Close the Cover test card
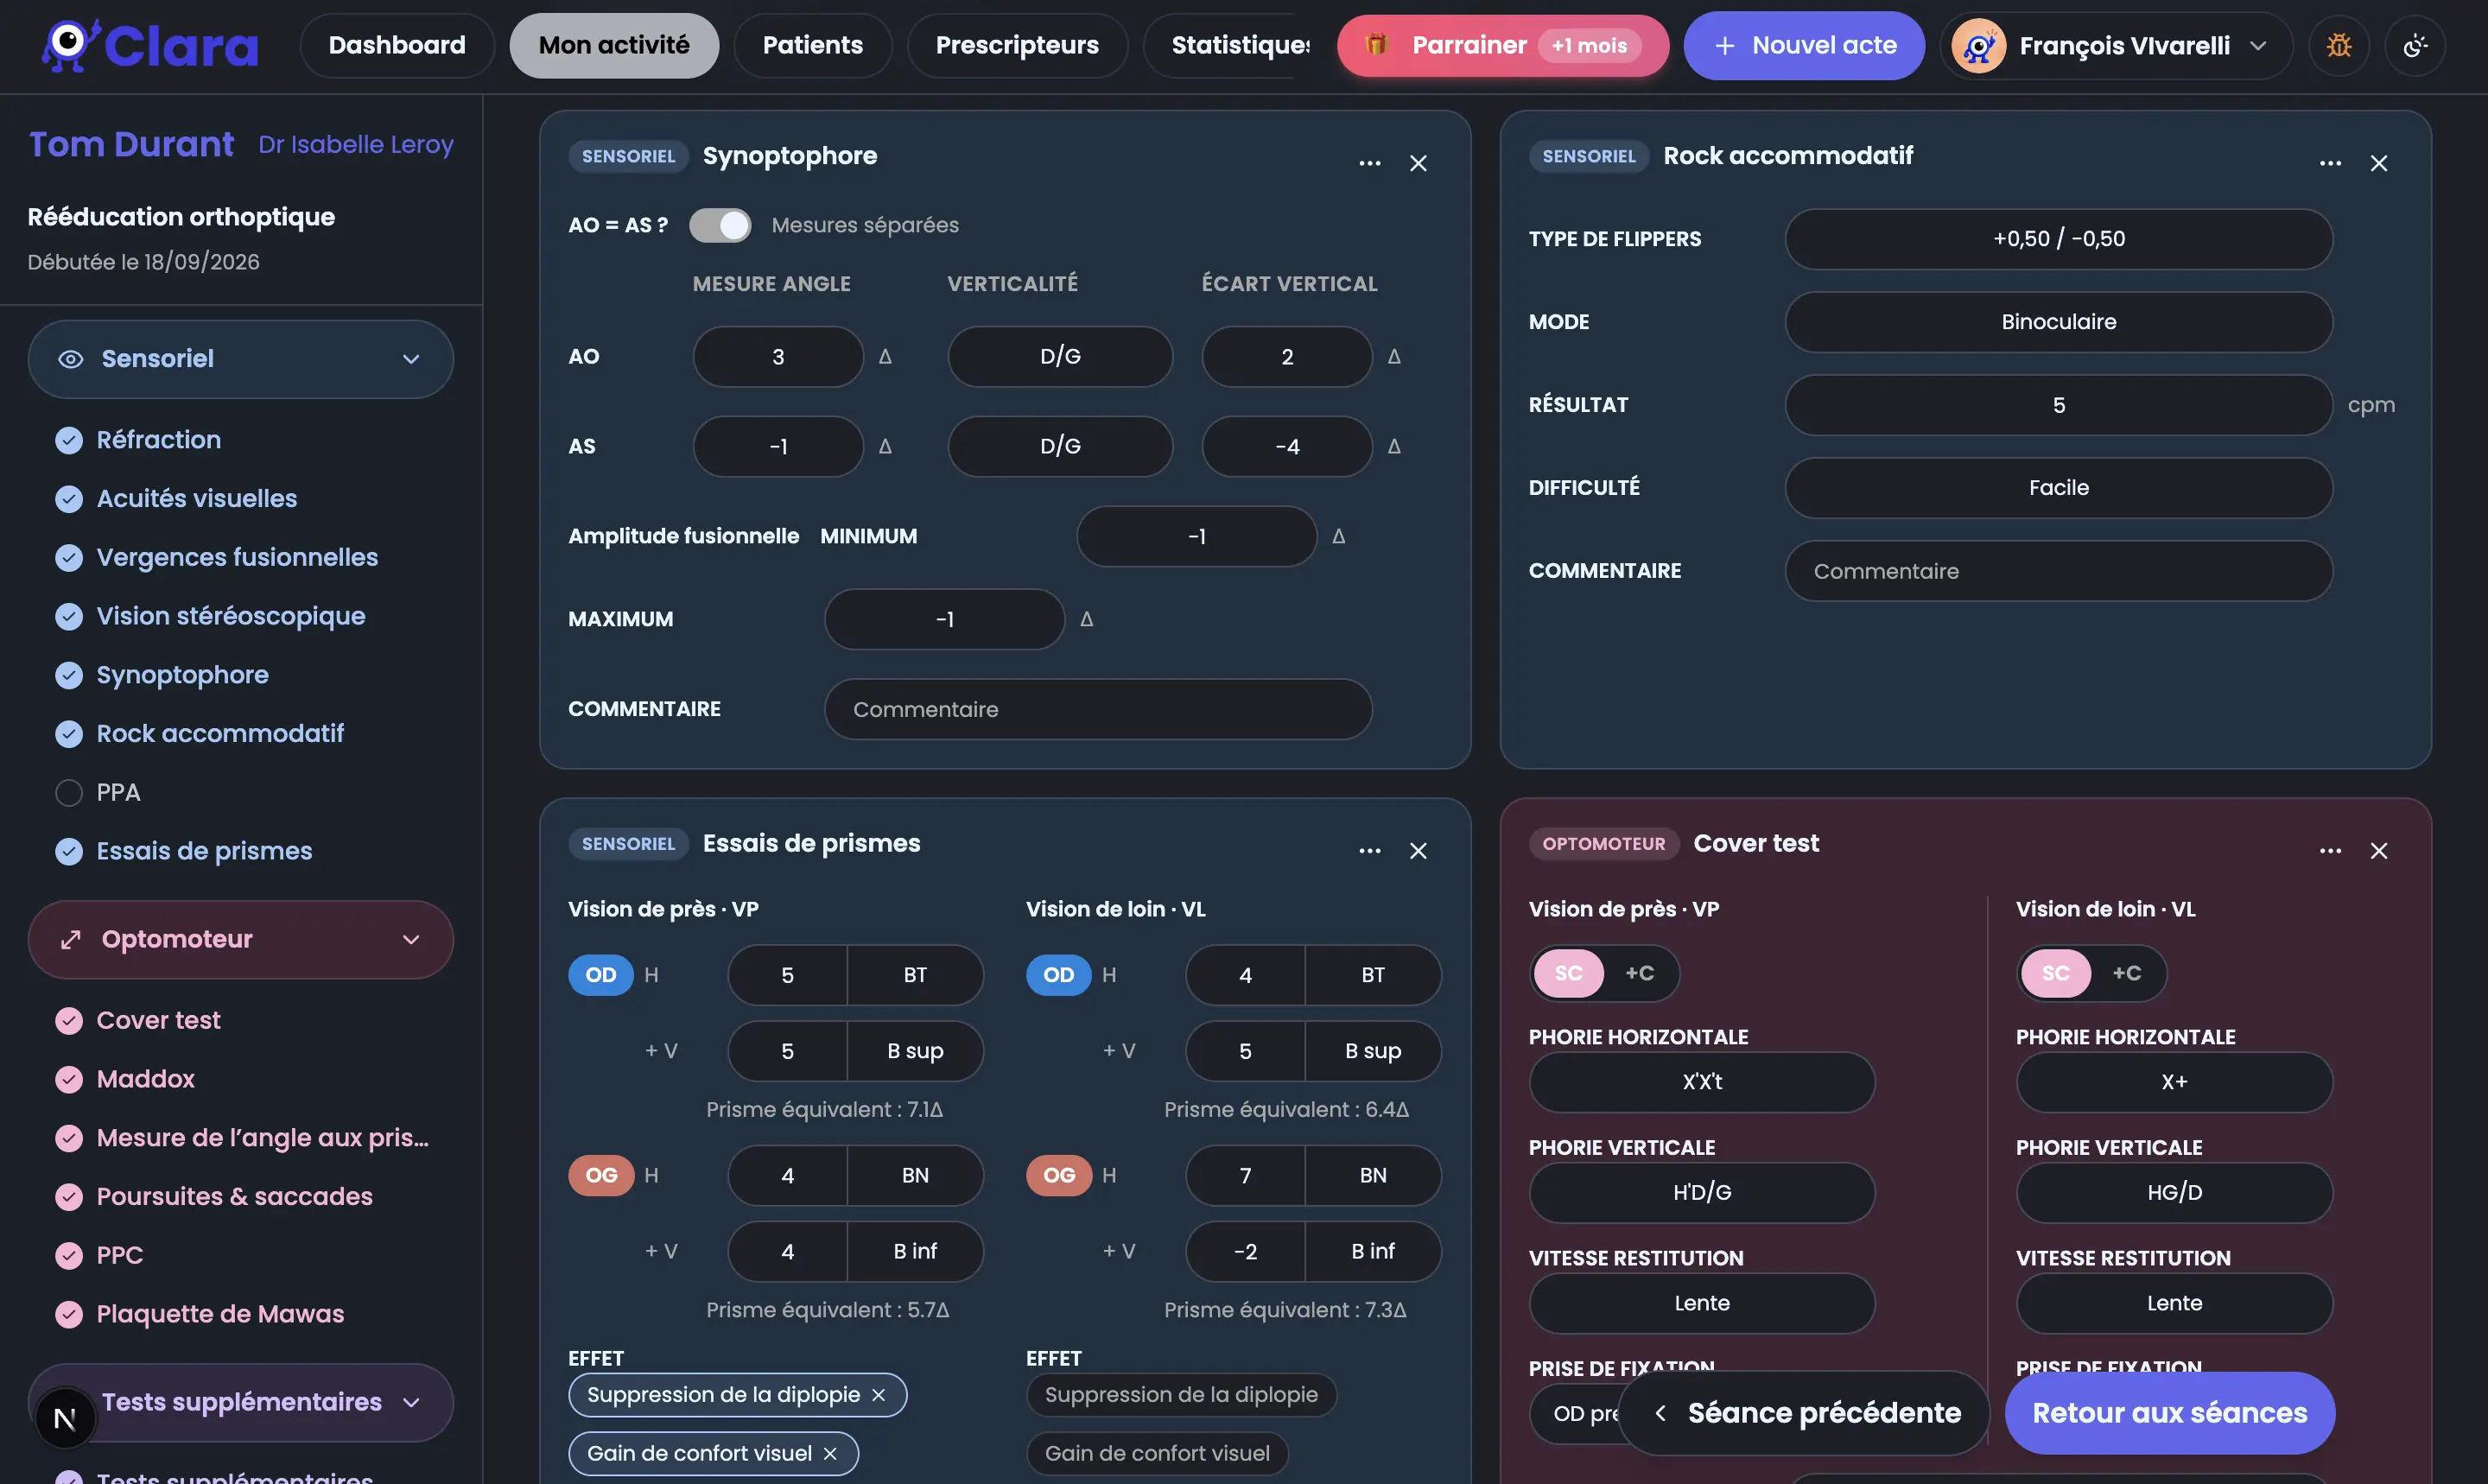The height and width of the screenshot is (1484, 2488). (2379, 850)
